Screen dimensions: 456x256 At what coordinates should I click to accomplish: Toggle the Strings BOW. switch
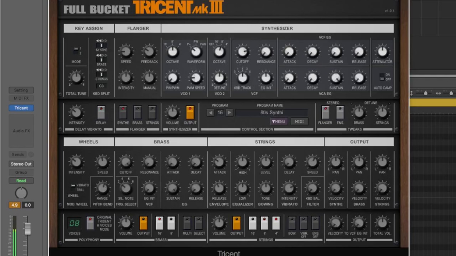(x=292, y=223)
